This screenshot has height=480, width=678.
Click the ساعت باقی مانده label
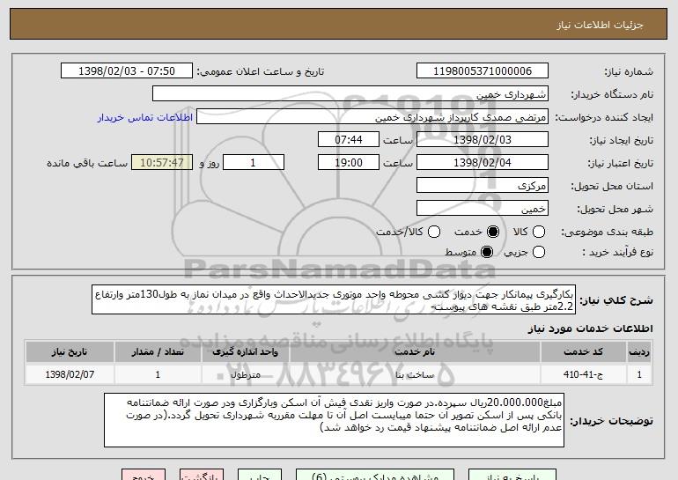(x=87, y=163)
